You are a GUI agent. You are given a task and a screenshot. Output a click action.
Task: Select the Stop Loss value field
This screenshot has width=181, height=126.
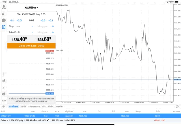tap(42, 26)
